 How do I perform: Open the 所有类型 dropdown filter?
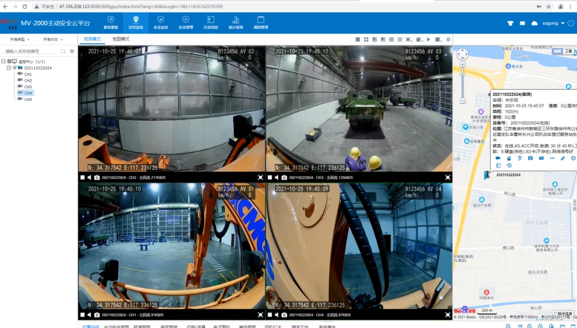pos(20,40)
